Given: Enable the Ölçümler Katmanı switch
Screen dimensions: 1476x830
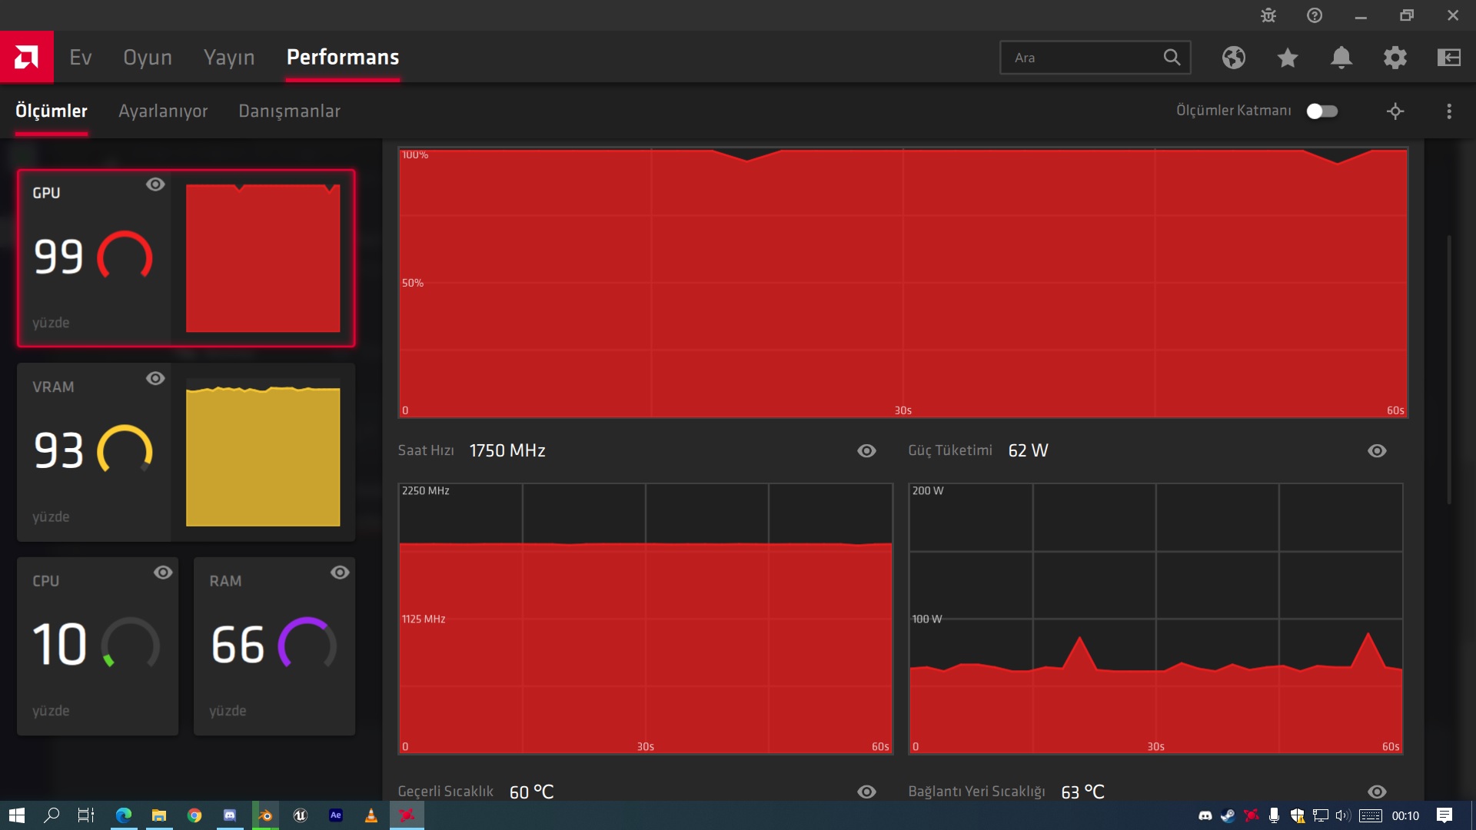Looking at the screenshot, I should click(1322, 111).
